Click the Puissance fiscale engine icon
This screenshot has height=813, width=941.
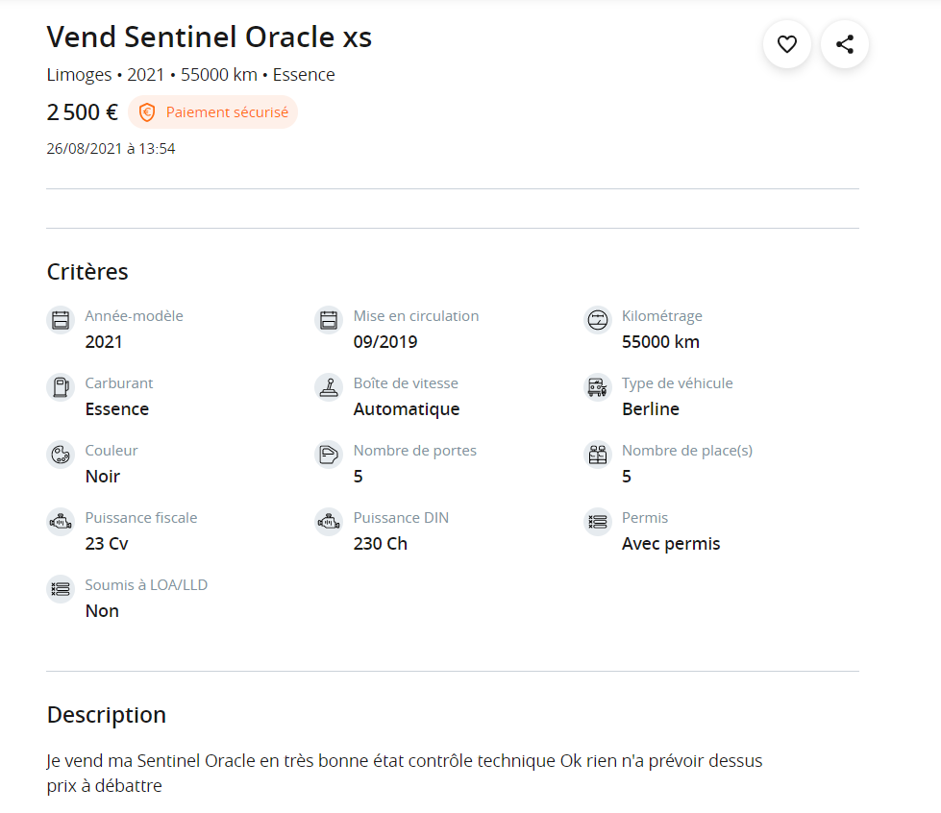[61, 522]
